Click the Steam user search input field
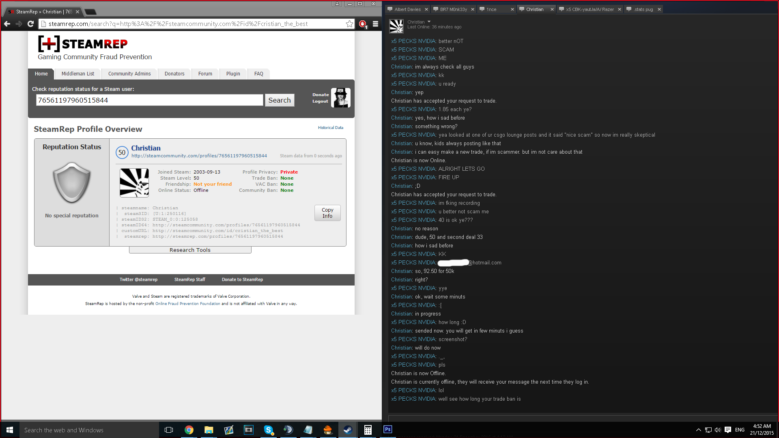The width and height of the screenshot is (779, 438). pos(150,100)
